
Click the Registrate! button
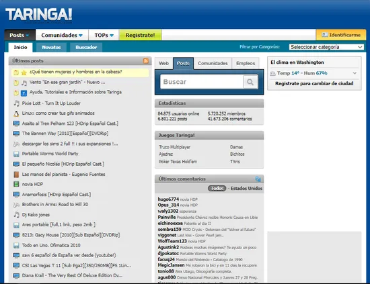point(140,35)
